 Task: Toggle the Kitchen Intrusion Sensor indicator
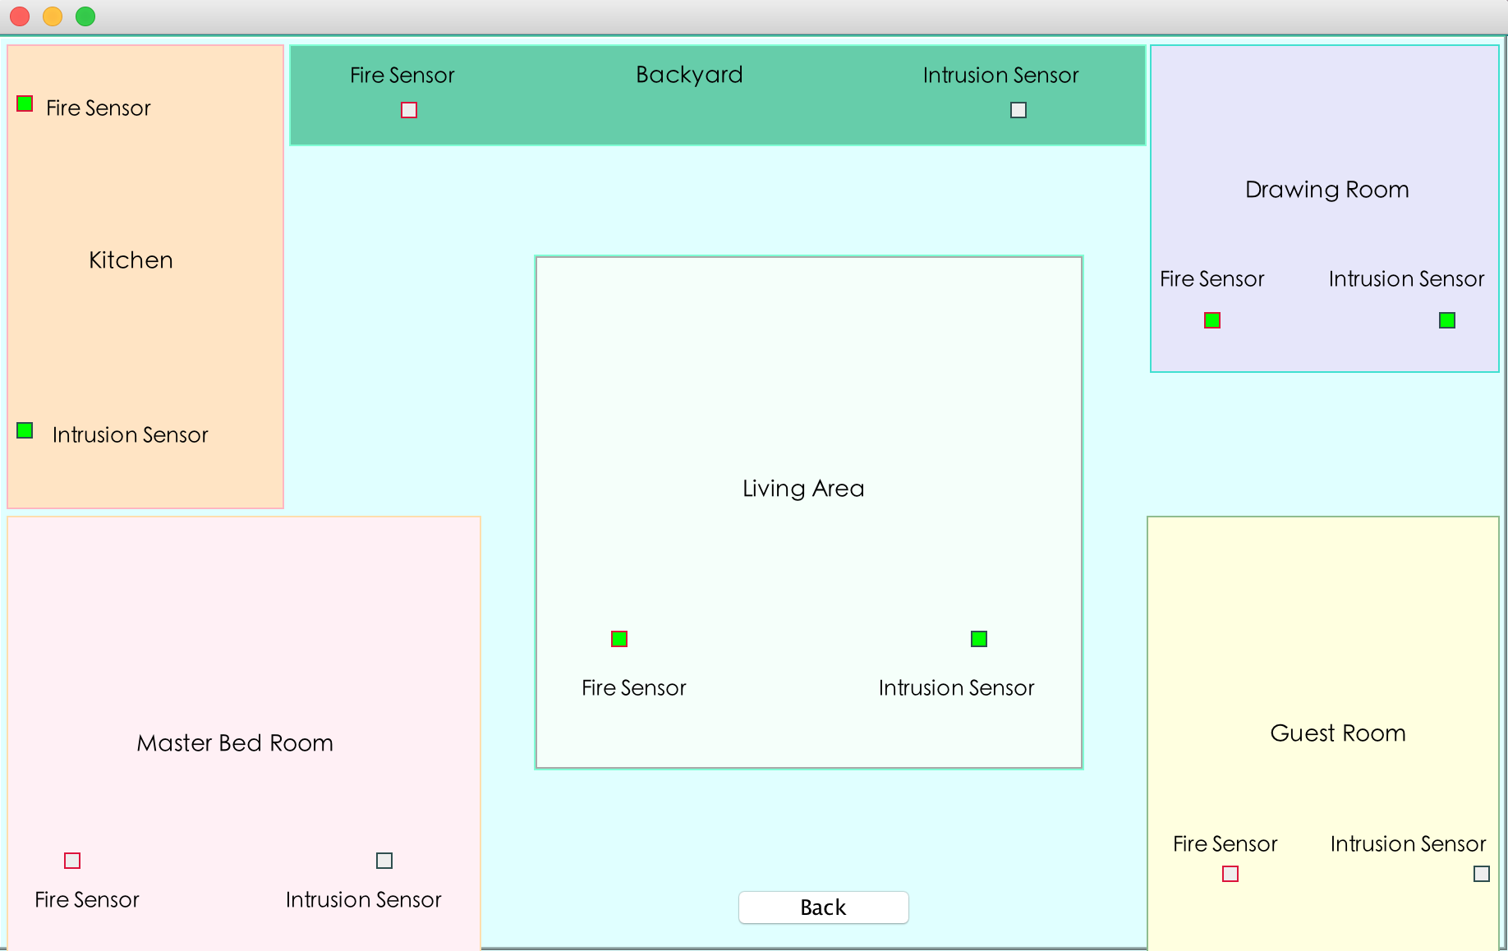click(24, 430)
